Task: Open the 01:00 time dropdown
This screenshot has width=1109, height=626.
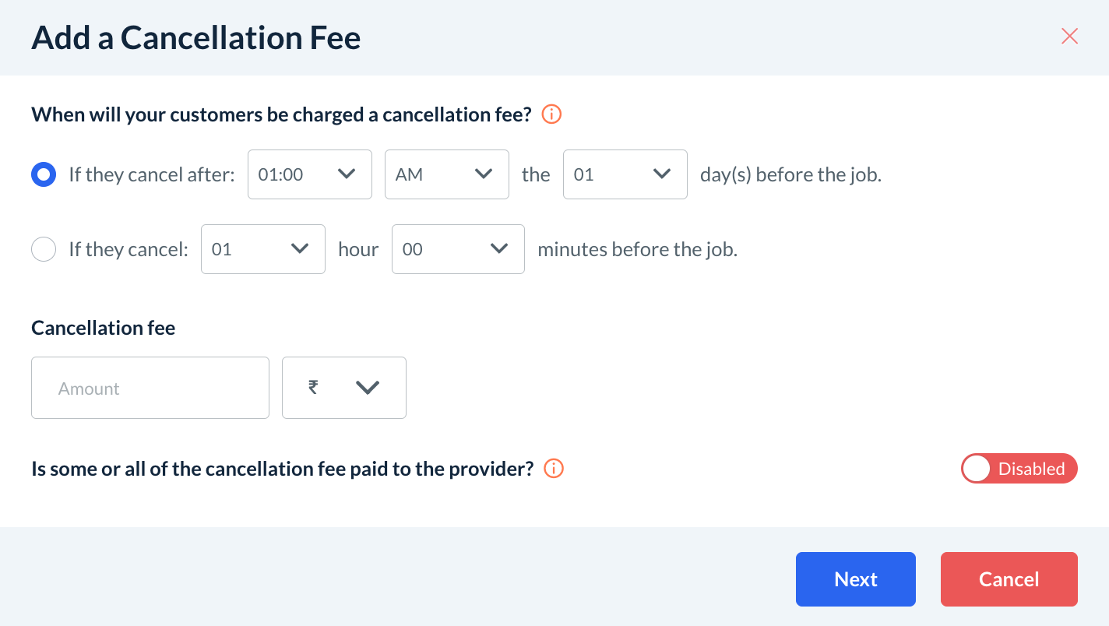Action: [x=309, y=174]
